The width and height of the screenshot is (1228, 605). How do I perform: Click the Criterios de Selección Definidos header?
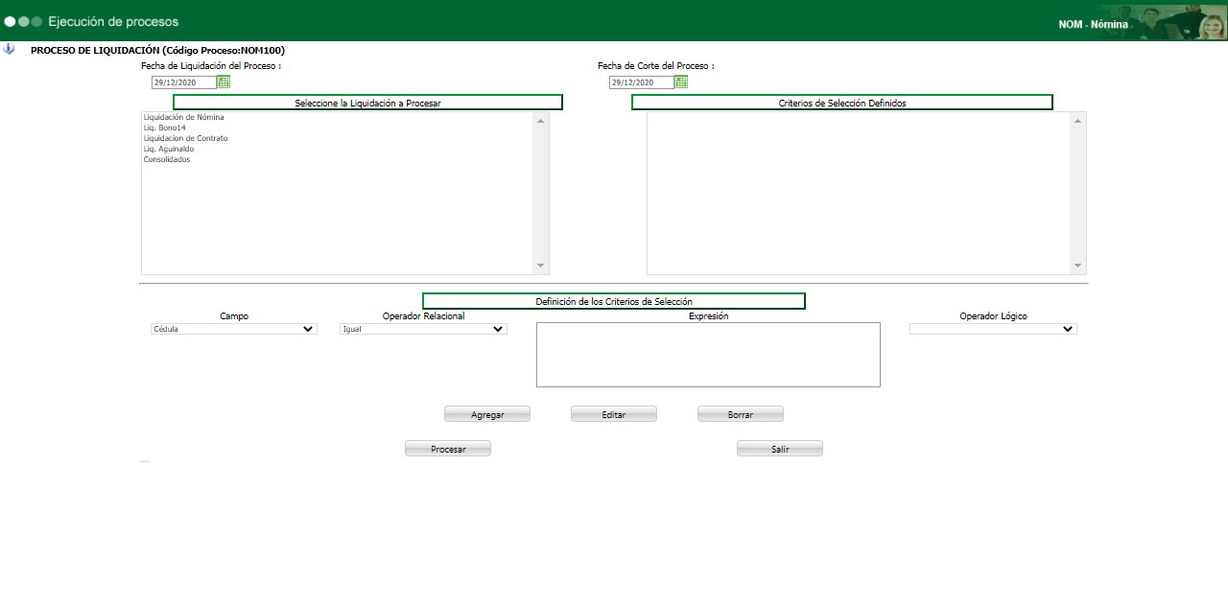(x=842, y=103)
